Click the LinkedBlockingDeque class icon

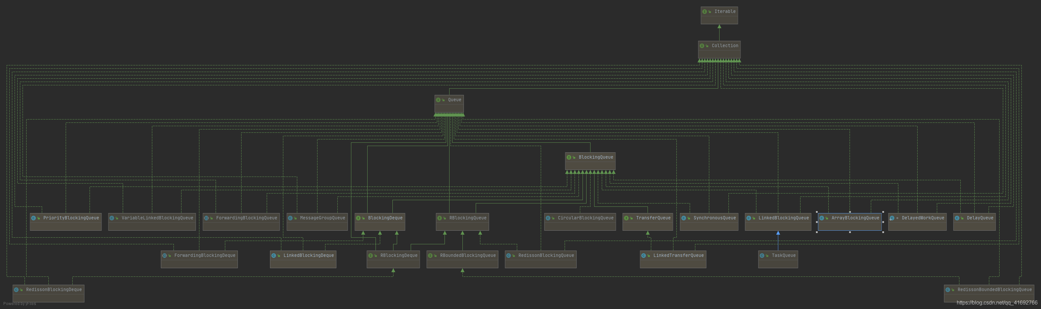(274, 256)
